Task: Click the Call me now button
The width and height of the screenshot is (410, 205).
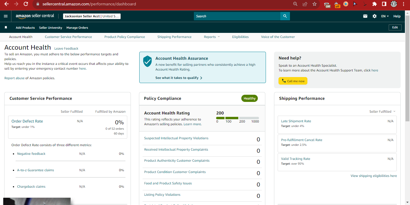Action: pos(293,81)
